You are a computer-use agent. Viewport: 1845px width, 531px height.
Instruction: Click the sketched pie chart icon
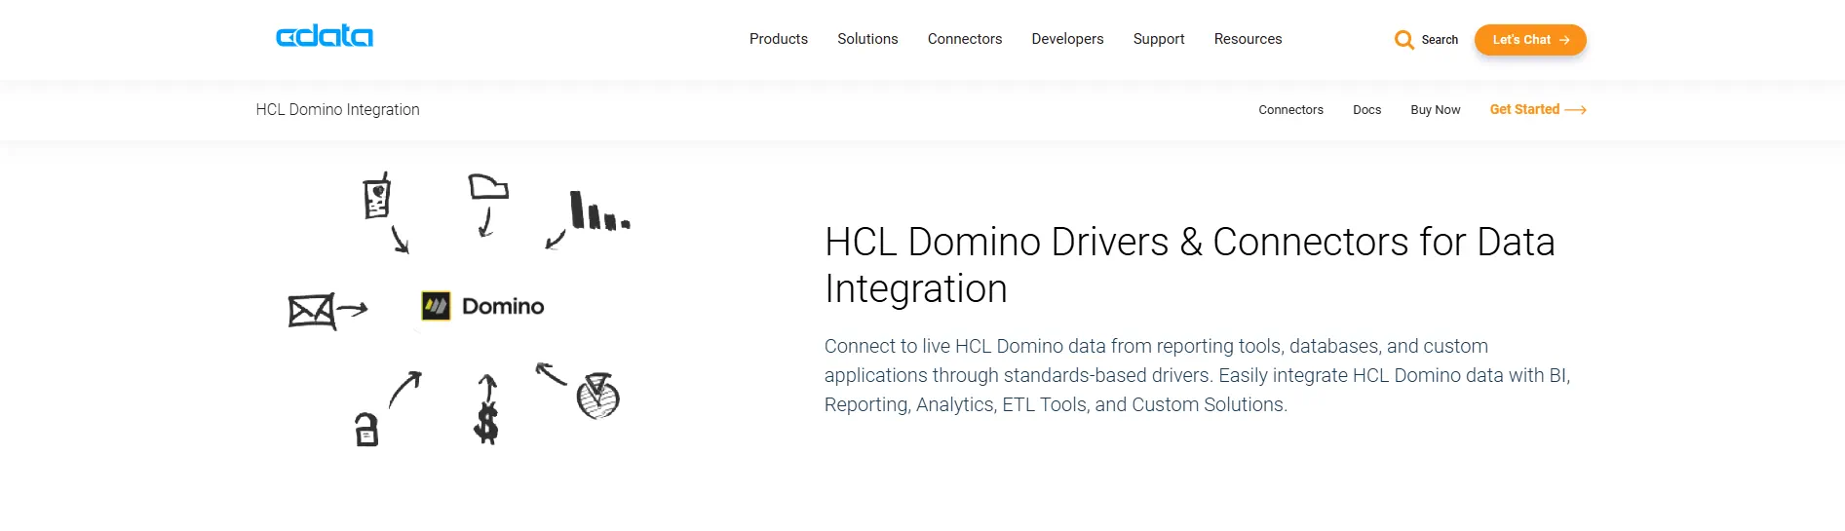coord(597,396)
